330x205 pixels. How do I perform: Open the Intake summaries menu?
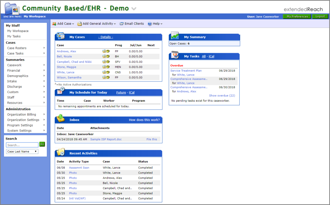pyautogui.click(x=12, y=81)
